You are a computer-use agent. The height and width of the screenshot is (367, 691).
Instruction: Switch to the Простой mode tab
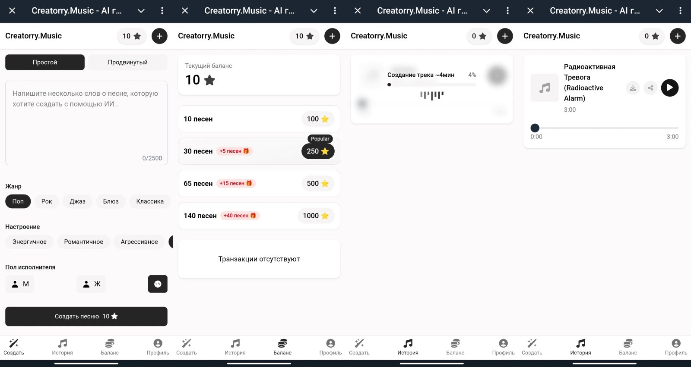click(x=45, y=62)
